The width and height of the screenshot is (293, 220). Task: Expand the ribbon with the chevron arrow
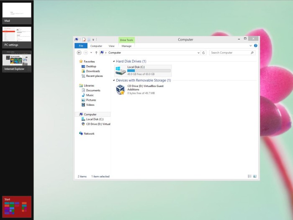click(x=250, y=46)
